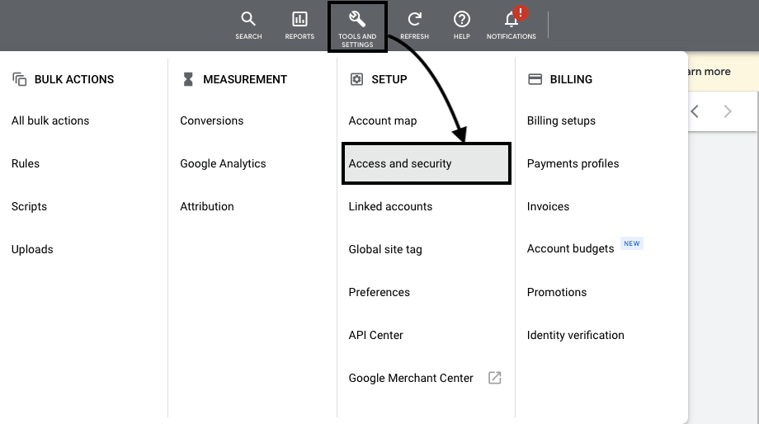Go to next using right chevron
Screen dimensions: 759x424
tap(728, 111)
